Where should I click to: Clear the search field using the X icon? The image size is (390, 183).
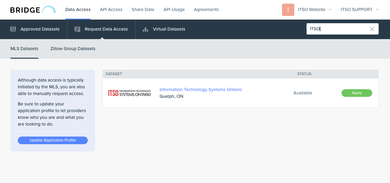click(372, 29)
